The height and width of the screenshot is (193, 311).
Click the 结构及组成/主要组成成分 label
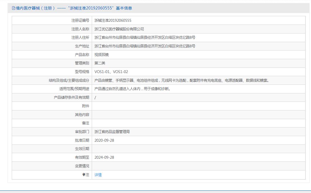click(69, 81)
